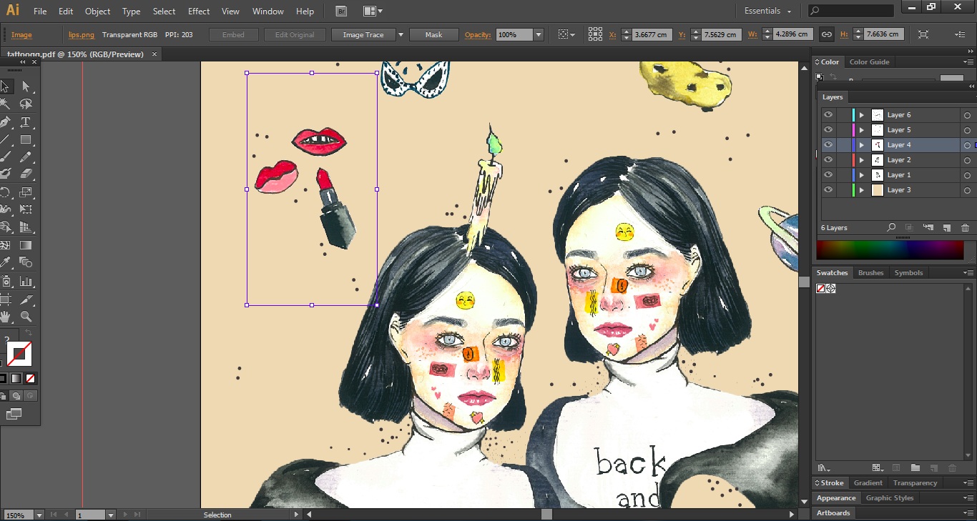The width and height of the screenshot is (977, 521).
Task: Toggle visibility of Layer 3
Action: click(x=828, y=190)
